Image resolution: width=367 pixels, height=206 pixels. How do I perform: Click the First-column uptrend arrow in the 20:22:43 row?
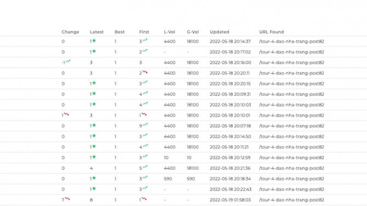[145, 188]
